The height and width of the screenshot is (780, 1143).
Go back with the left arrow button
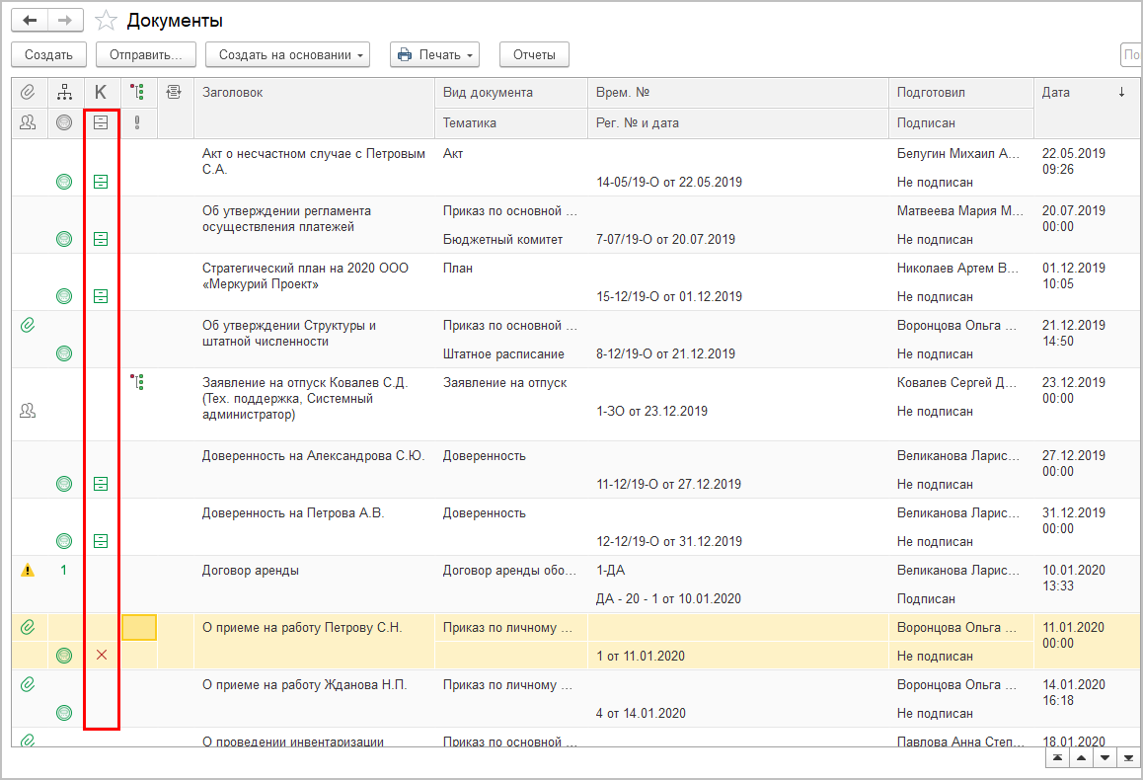click(30, 21)
